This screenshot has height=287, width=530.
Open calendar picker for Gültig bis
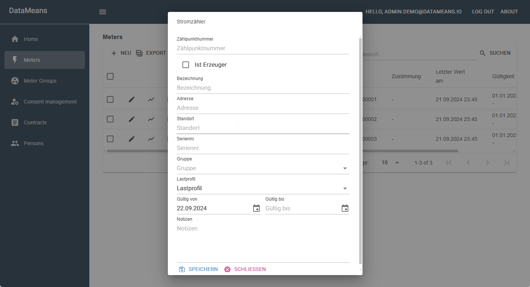click(345, 208)
